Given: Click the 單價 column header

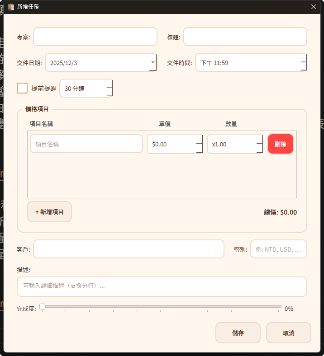Looking at the screenshot, I should (165, 124).
